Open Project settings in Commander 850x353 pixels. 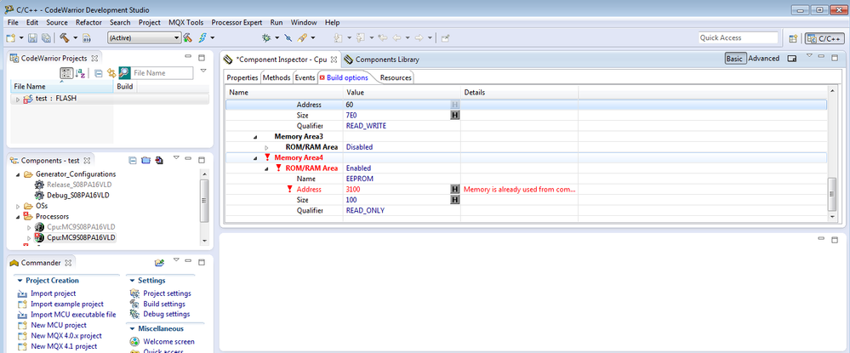click(x=167, y=293)
